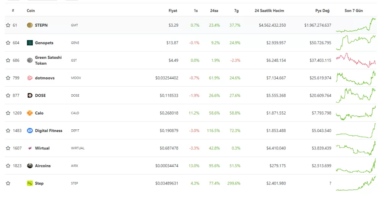The image size is (390, 197).
Task: Click the Genopets coin logo icon
Action: pos(30,43)
